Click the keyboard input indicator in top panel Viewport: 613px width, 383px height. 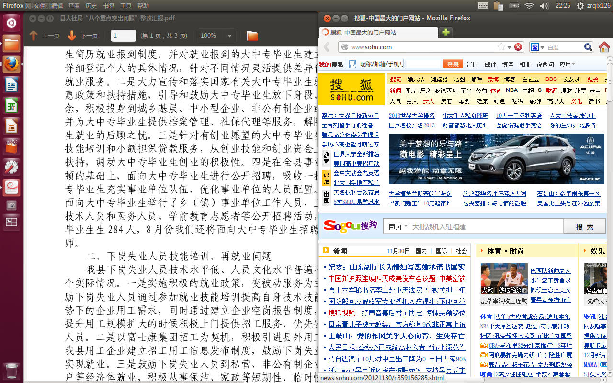pos(483,6)
